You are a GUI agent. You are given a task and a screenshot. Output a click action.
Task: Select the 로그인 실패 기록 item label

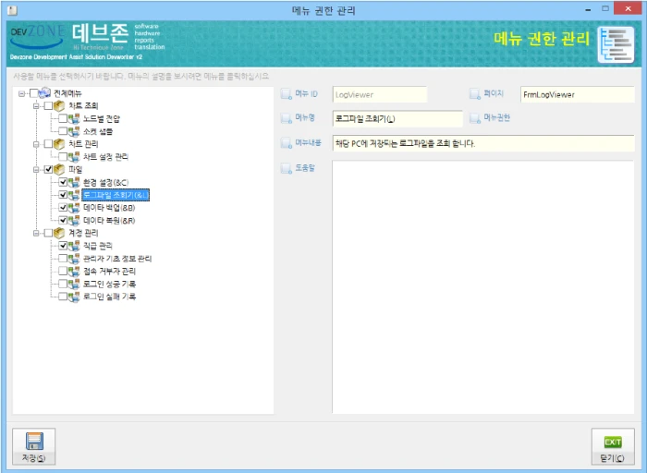(x=109, y=297)
